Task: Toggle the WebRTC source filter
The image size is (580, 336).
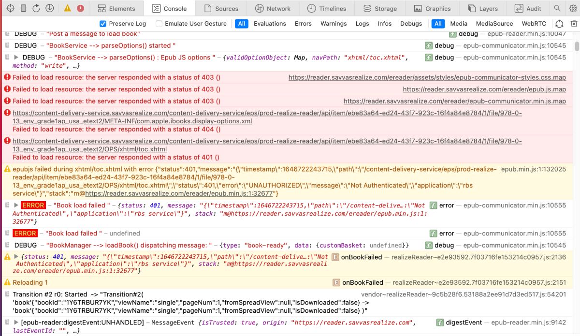Action: pos(534,24)
